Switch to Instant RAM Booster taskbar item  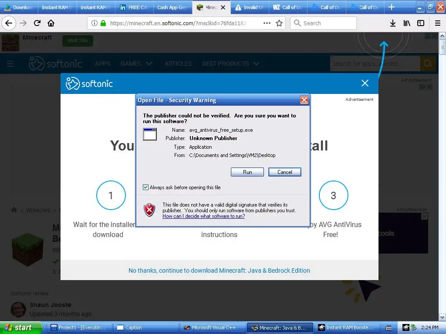pyautogui.click(x=346, y=328)
